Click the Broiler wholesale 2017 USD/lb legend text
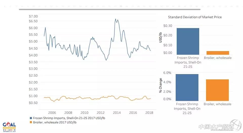The height and width of the screenshot is (133, 243). 55,122
